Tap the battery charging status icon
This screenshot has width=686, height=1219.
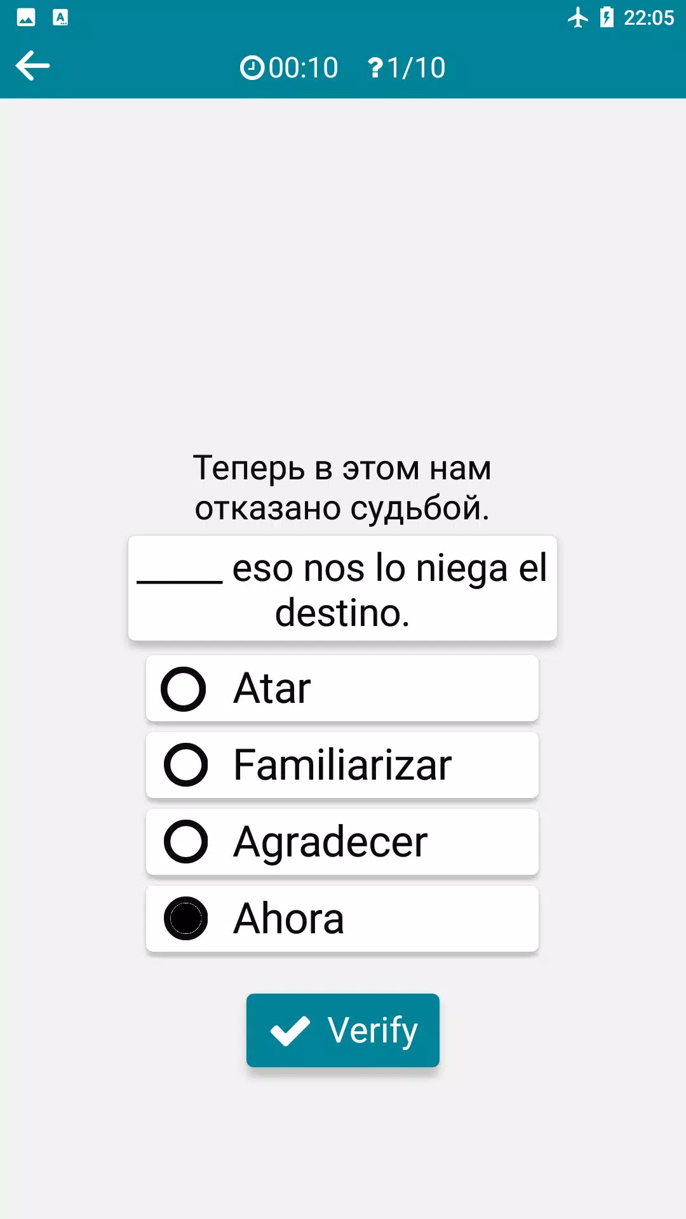coord(607,18)
